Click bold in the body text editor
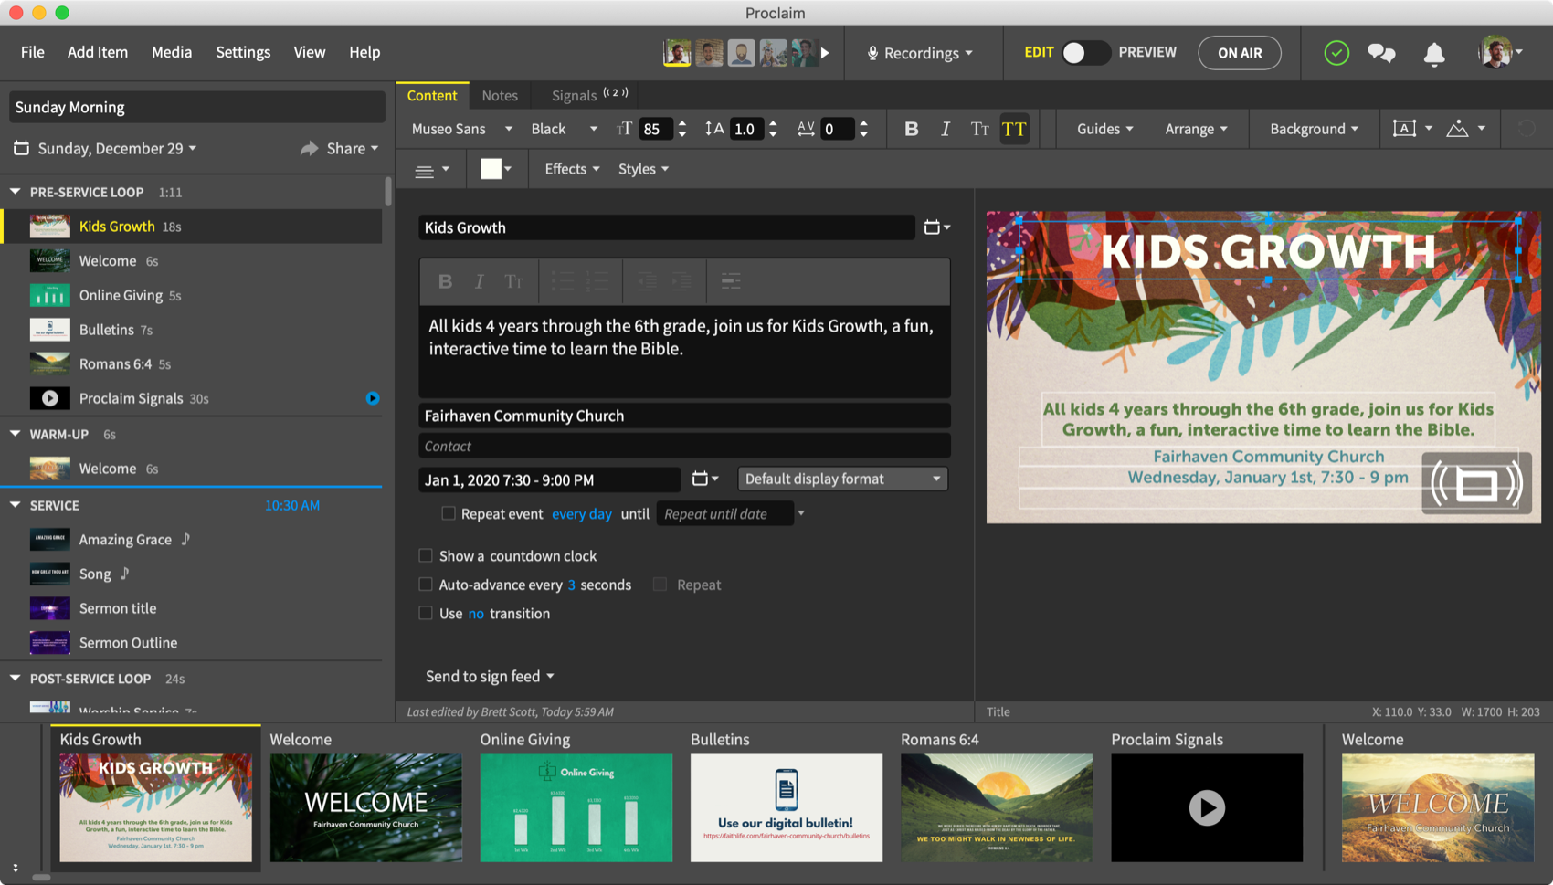The image size is (1553, 885). click(445, 281)
